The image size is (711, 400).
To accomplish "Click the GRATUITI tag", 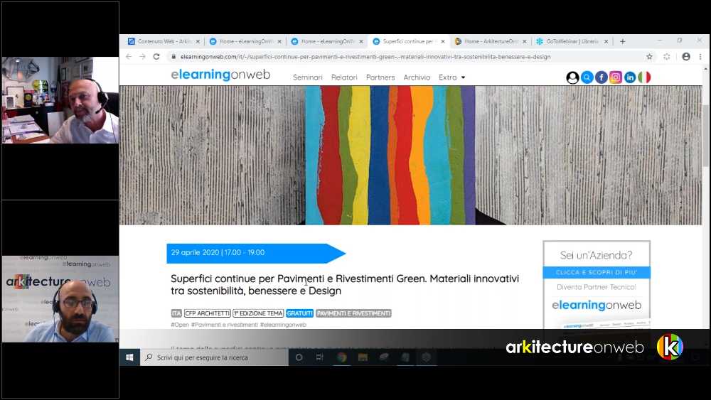I will coord(300,313).
